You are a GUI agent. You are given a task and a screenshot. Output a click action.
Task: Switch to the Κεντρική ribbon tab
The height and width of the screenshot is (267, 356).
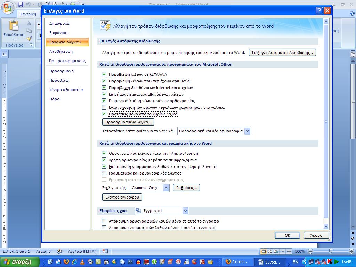28,14
